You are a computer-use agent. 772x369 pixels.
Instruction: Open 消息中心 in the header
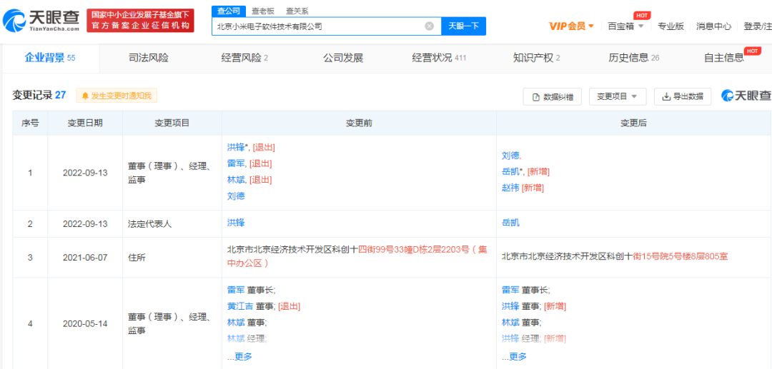[x=713, y=26]
